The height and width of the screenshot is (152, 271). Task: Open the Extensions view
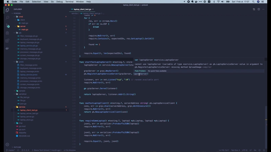coord(7,41)
